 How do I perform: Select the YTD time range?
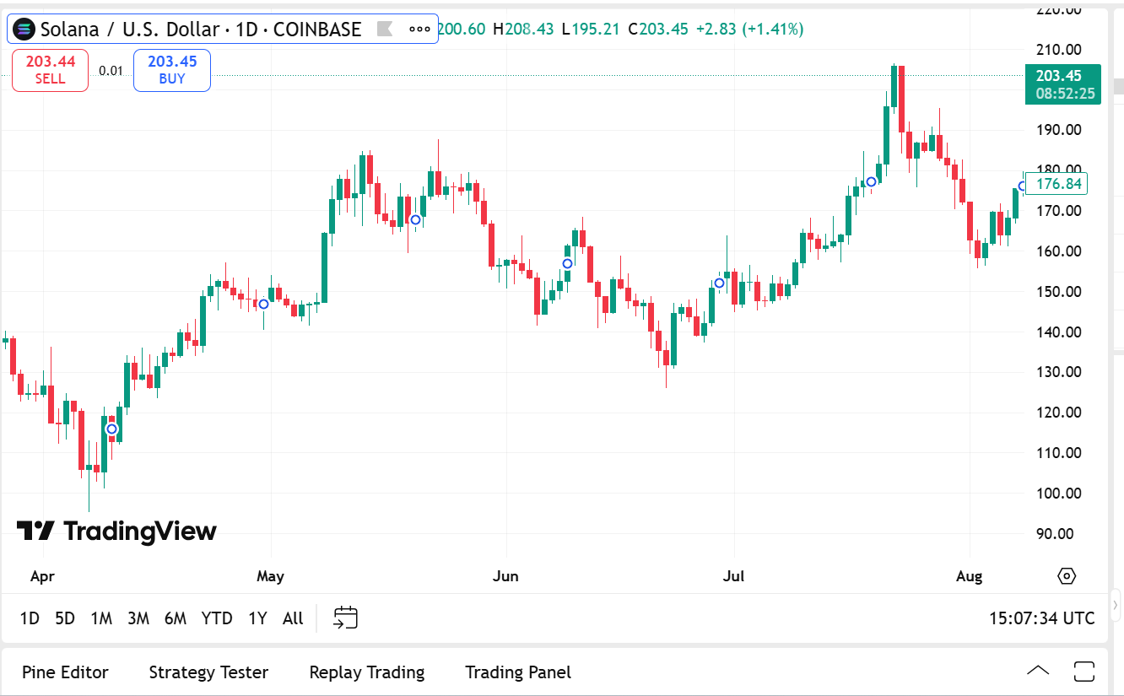[x=217, y=618]
